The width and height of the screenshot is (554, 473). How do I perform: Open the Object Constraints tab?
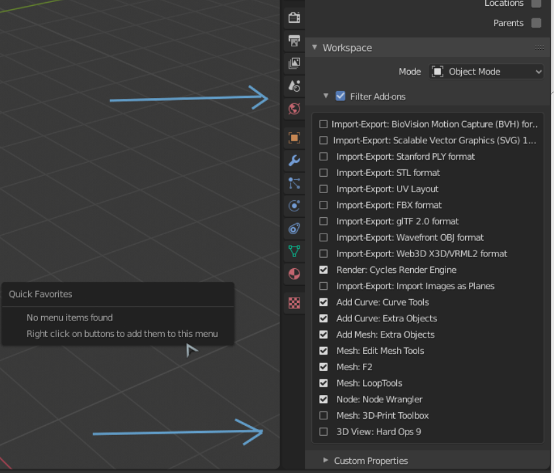pyautogui.click(x=294, y=228)
